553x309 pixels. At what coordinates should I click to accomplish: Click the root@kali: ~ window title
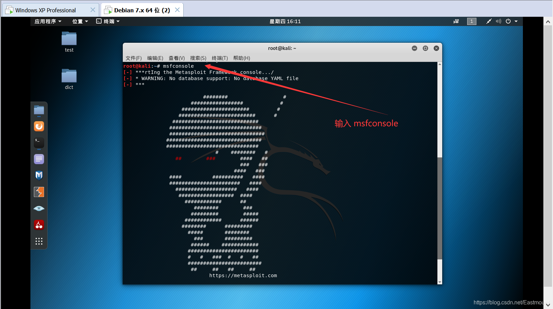pos(282,48)
